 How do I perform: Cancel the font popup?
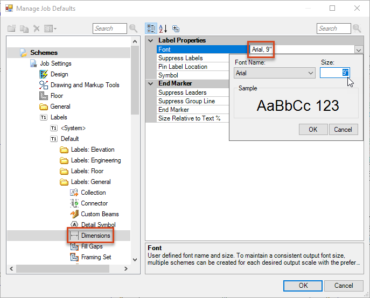pyautogui.click(x=343, y=130)
